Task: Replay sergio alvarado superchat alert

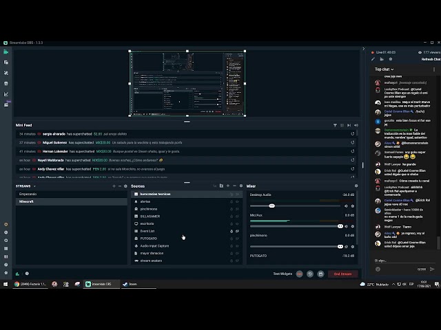Action: pyautogui.click(x=352, y=134)
